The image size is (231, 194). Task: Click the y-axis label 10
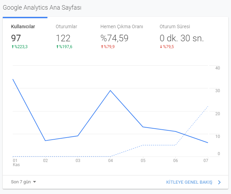point(218,137)
